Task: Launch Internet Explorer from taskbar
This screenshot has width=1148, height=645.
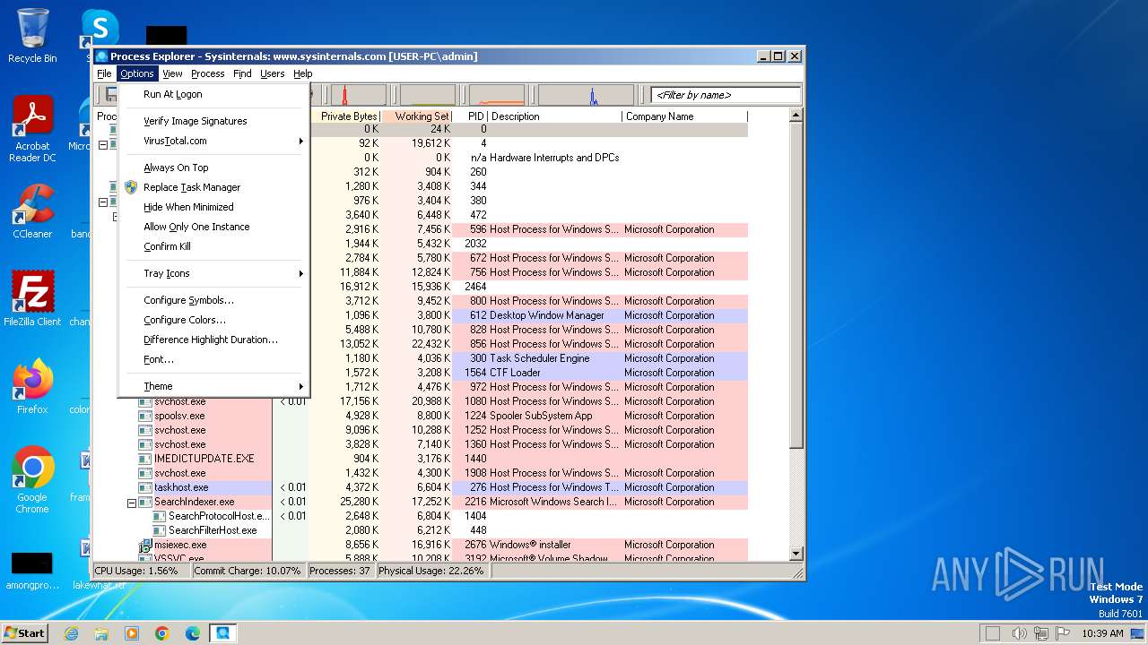Action: (x=71, y=633)
